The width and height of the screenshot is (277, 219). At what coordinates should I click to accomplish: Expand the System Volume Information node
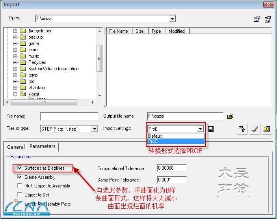15,69
